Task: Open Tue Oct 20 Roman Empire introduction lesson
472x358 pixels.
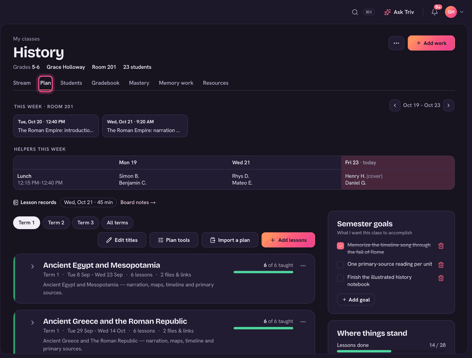Action: coord(56,126)
